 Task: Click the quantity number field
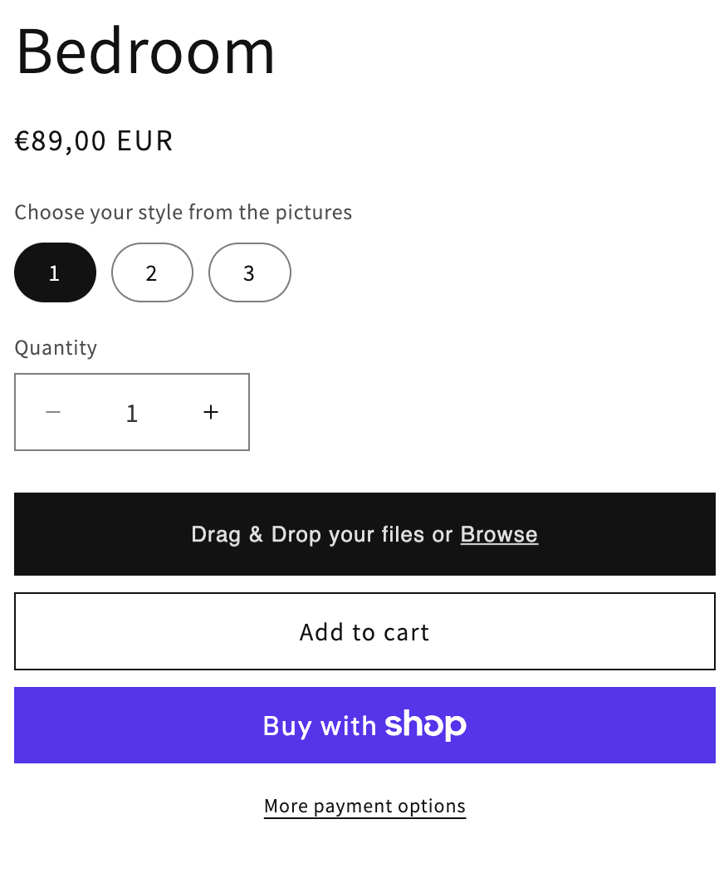coord(132,413)
